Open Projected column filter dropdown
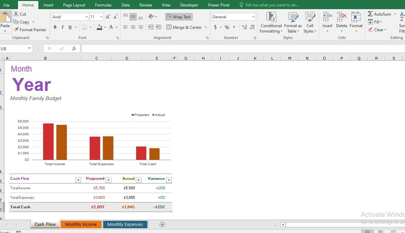Screen dimensions: 405x233 109,180
